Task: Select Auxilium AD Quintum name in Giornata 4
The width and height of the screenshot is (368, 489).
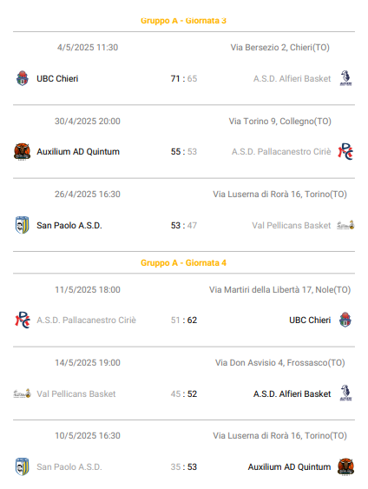Action: pyautogui.click(x=289, y=467)
